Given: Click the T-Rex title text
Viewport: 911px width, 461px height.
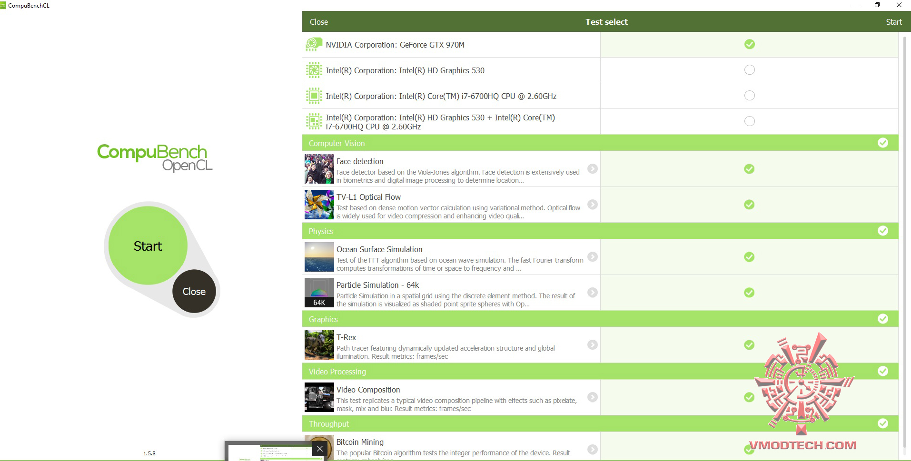Looking at the screenshot, I should [346, 337].
